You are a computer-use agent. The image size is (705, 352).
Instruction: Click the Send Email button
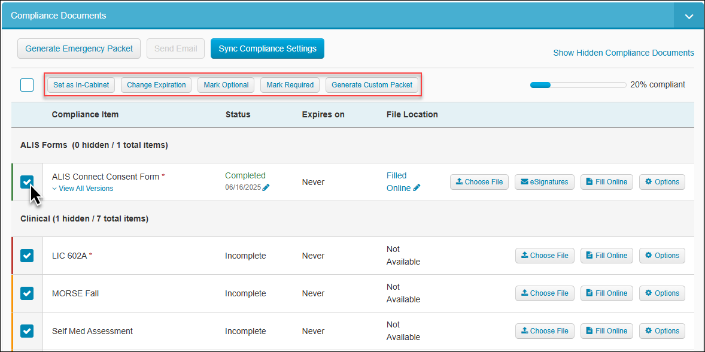[x=176, y=48]
